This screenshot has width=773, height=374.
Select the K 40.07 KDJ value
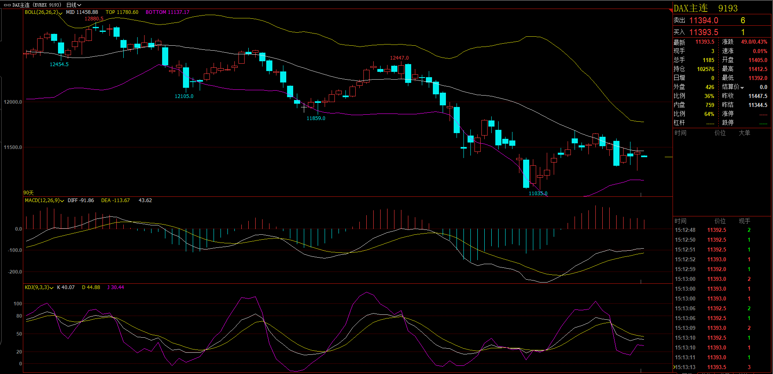66,287
